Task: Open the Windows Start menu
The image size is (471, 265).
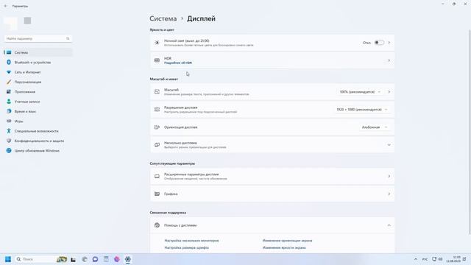Action: tap(8, 259)
